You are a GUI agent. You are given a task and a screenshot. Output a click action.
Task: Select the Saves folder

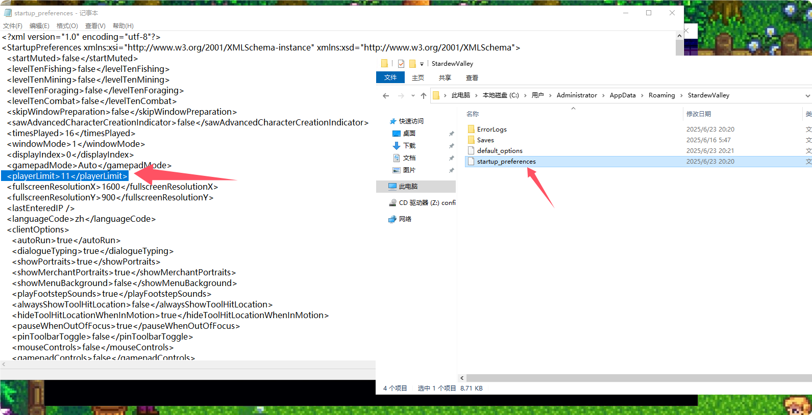(485, 140)
